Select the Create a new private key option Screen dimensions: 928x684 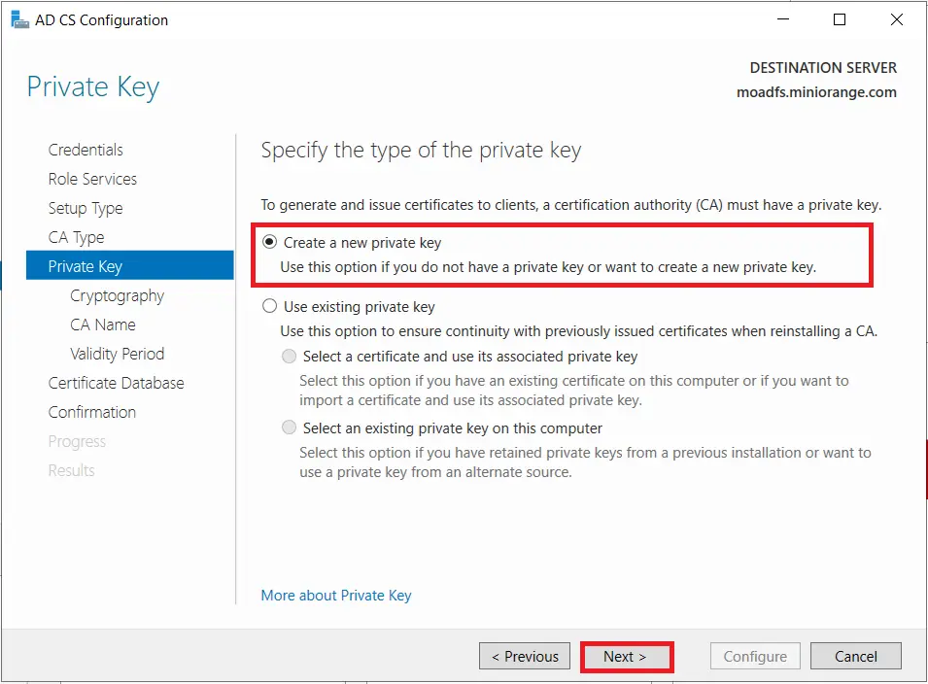click(269, 242)
